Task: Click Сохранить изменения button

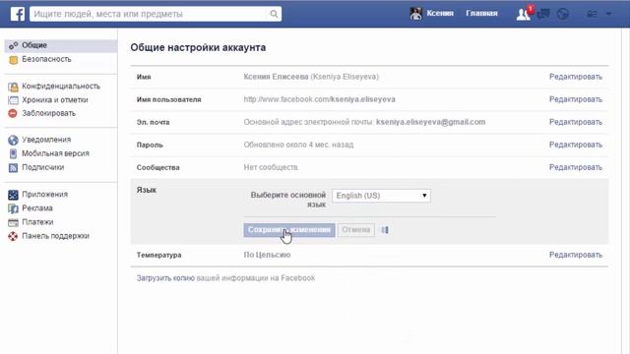Action: tap(289, 230)
